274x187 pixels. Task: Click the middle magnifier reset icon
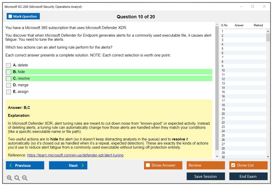(17, 178)
